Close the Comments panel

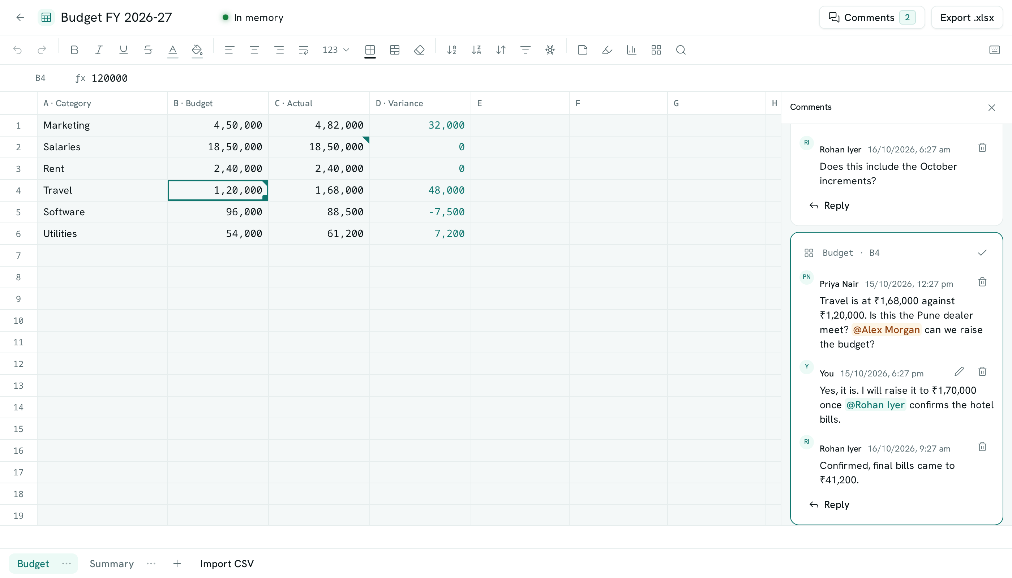click(992, 108)
